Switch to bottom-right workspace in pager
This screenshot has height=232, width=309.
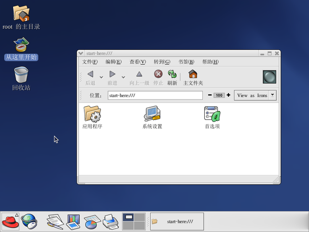[140, 226]
